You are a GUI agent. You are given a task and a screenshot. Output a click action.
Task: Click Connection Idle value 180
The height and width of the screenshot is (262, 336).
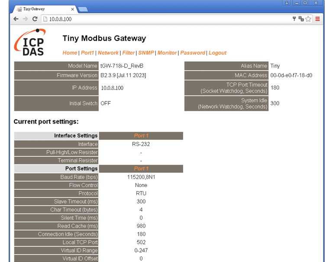141,234
